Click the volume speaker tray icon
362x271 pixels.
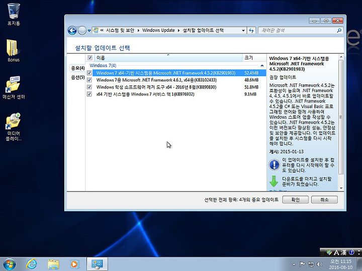point(320,264)
